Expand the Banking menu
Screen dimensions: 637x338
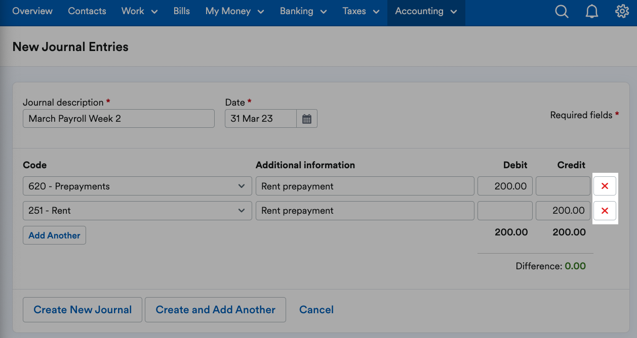303,11
